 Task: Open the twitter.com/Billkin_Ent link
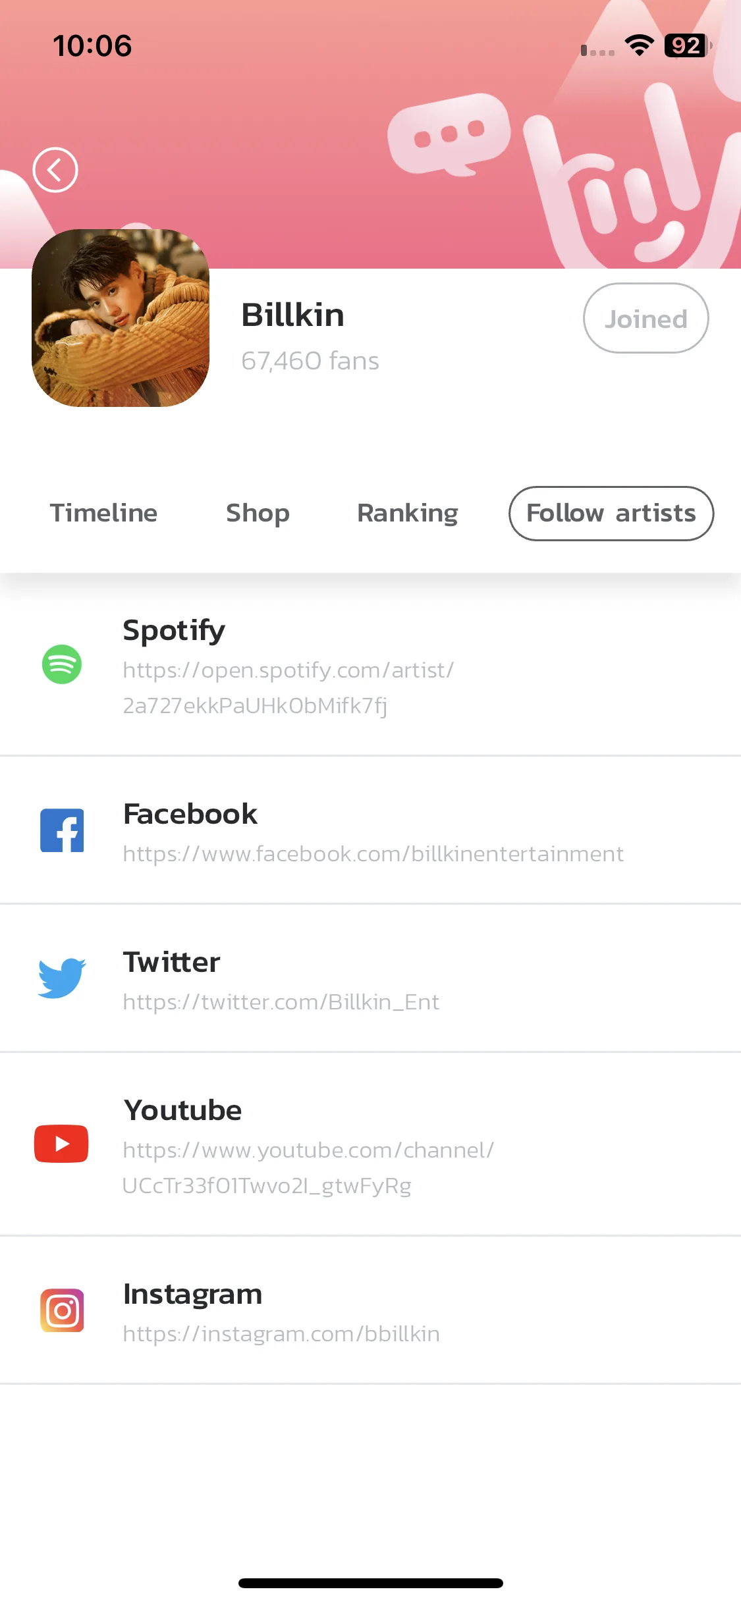[x=281, y=1002]
